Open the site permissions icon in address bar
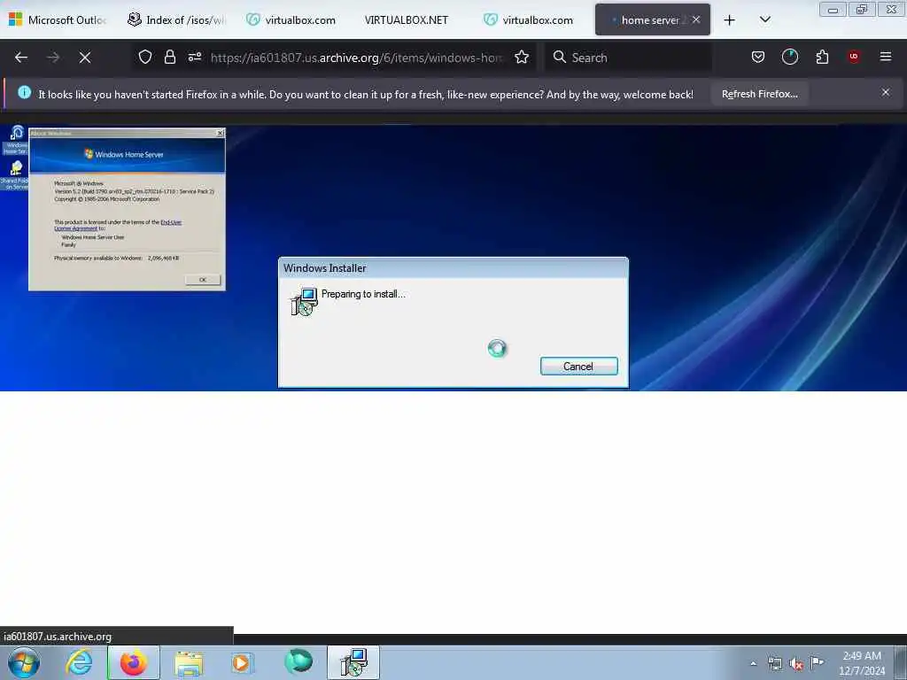The width and height of the screenshot is (907, 680). click(x=194, y=57)
